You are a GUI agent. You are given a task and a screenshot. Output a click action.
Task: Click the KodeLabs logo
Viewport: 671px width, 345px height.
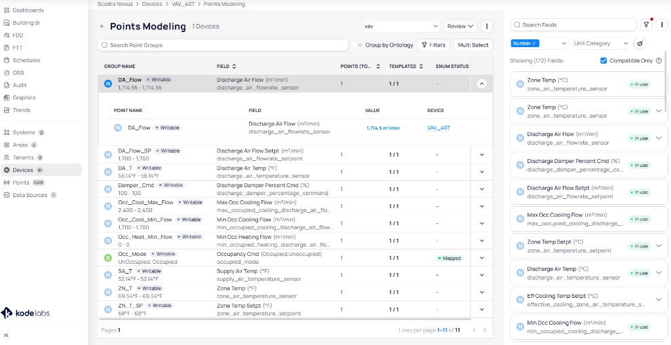pyautogui.click(x=25, y=313)
